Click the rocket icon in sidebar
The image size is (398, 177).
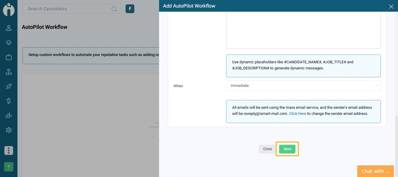(9, 86)
